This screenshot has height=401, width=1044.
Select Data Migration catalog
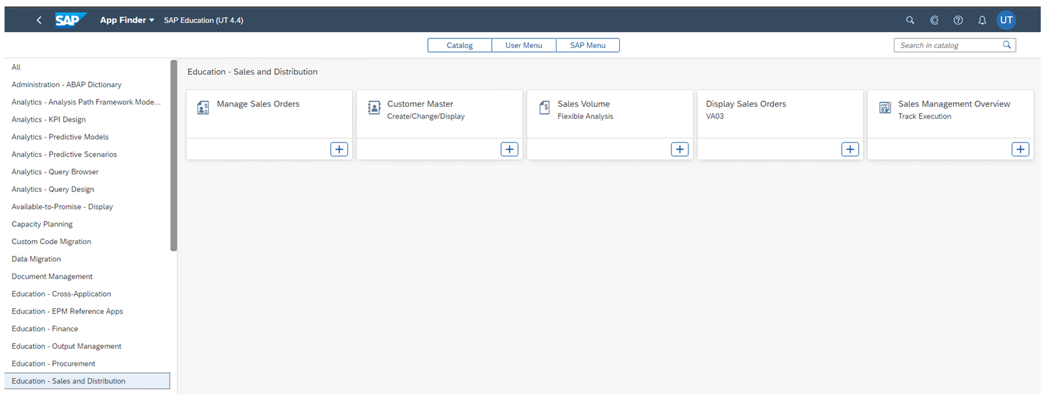(x=87, y=259)
